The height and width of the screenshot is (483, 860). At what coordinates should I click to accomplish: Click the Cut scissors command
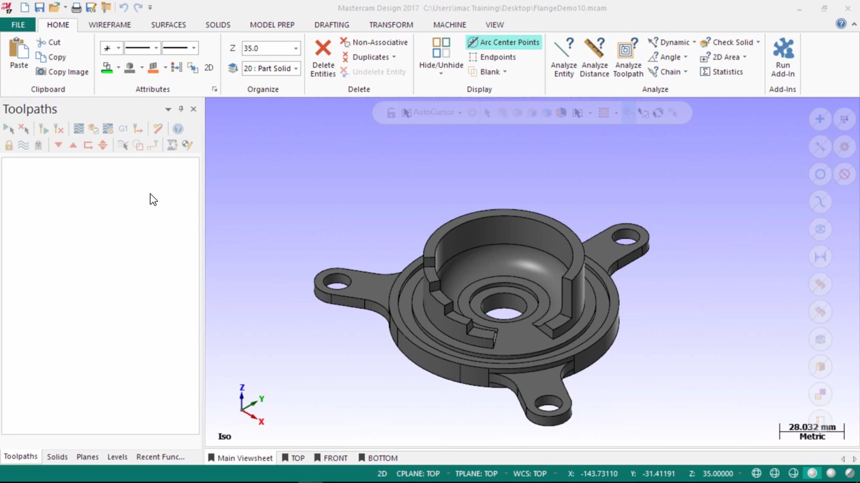(x=48, y=42)
